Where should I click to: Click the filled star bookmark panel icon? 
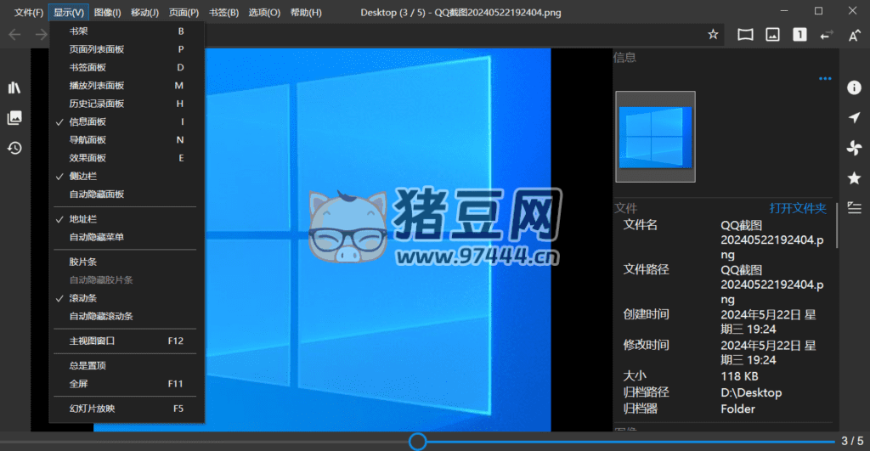coord(854,178)
